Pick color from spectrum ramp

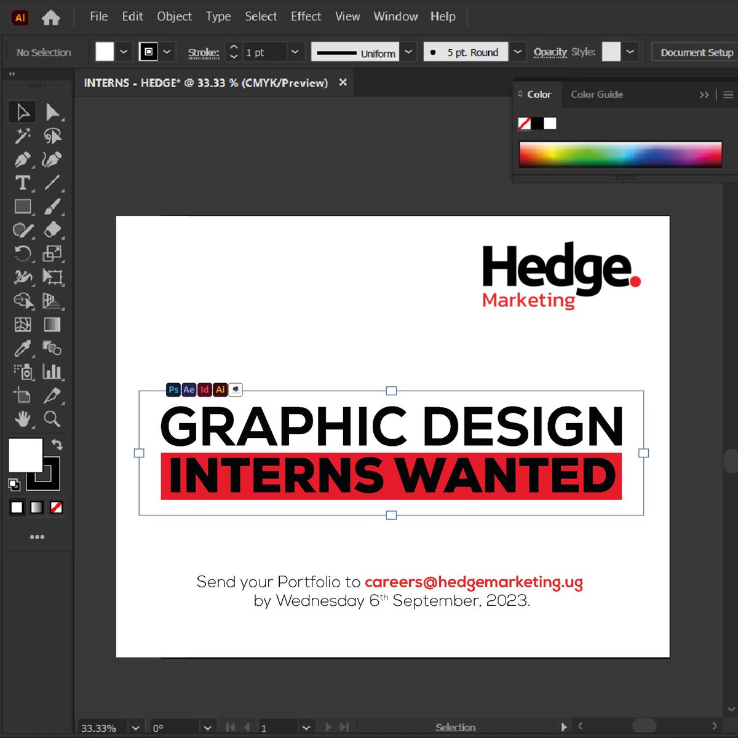tap(620, 154)
